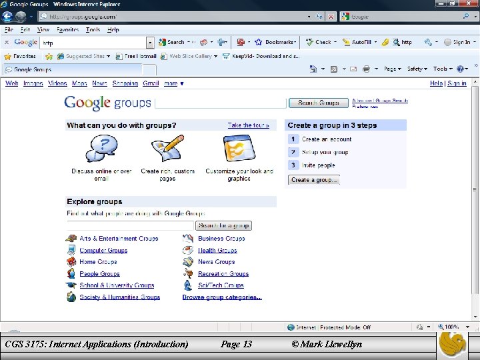Click the Society & Humanities globe icon

point(71,297)
